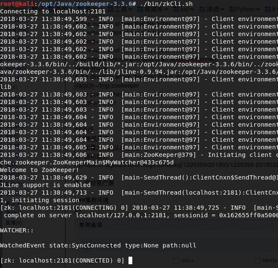Open the kali bookmark folder in background browser

pos(184,9)
